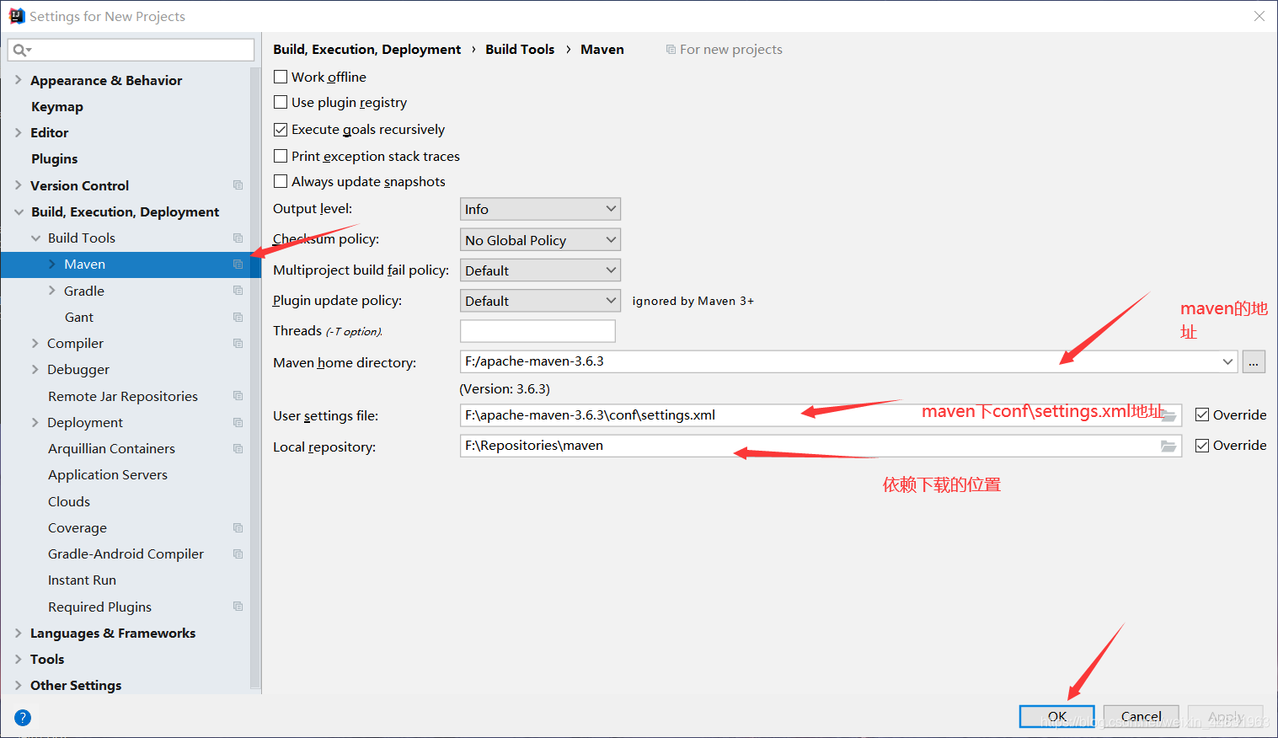Click the settings search field
The image size is (1278, 738).
(x=131, y=51)
